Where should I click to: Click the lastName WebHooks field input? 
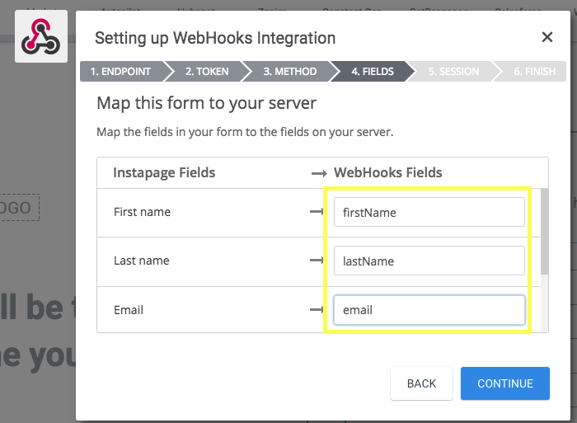click(x=429, y=261)
